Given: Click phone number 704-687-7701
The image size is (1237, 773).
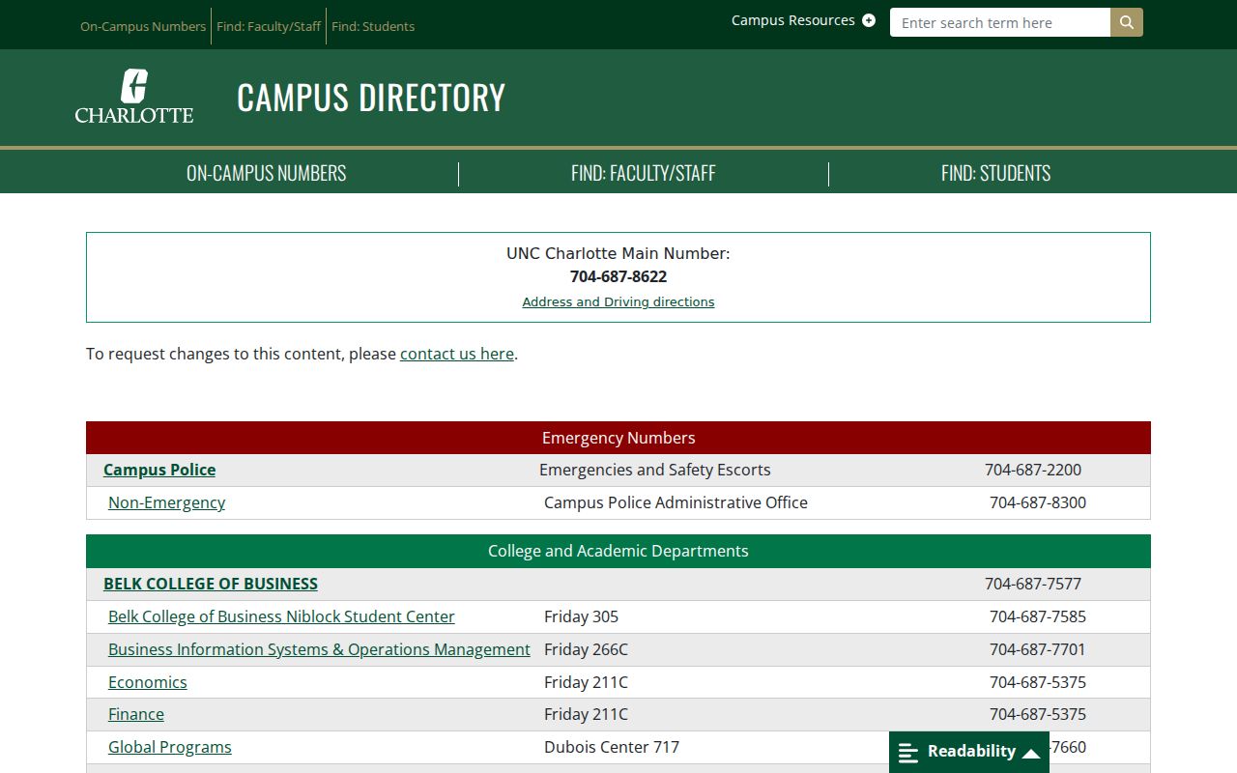Looking at the screenshot, I should (1038, 649).
